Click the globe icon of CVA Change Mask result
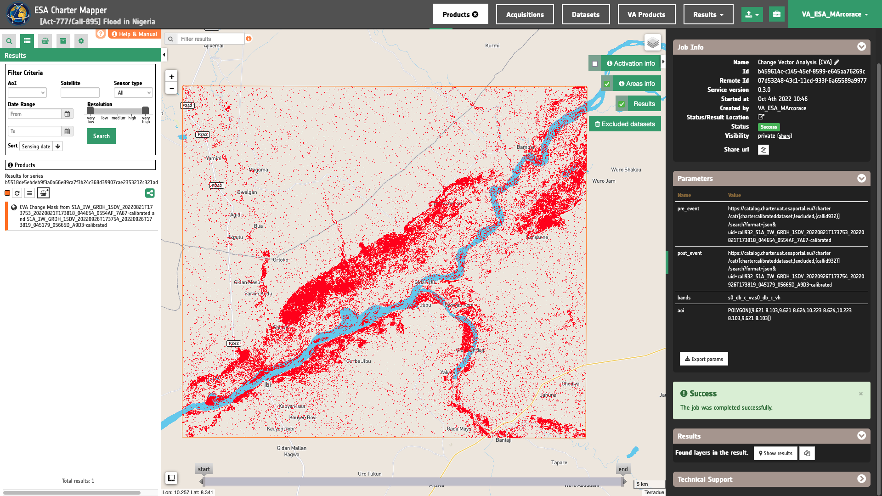Image resolution: width=882 pixels, height=496 pixels. 14,208
